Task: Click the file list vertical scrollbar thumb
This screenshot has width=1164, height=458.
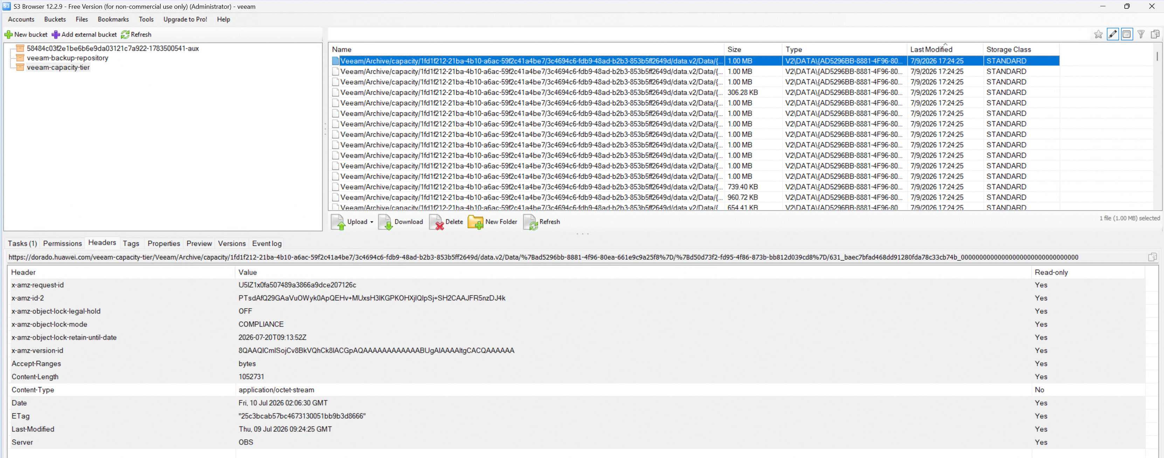Action: (1157, 56)
